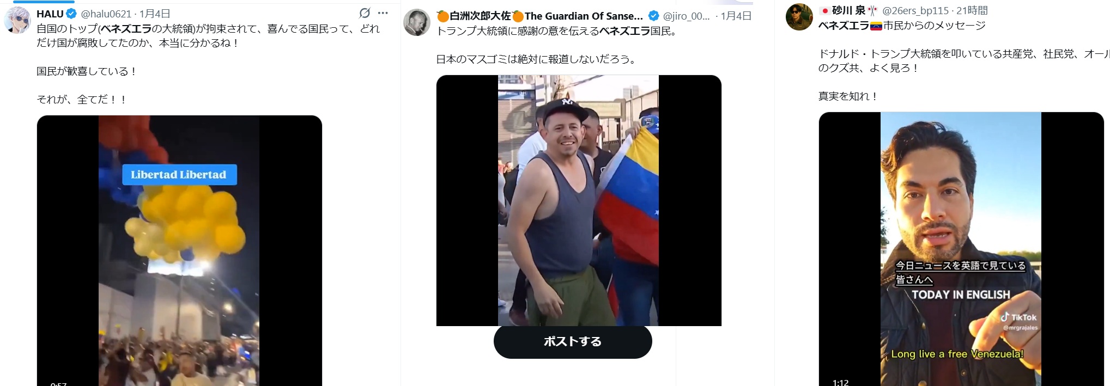Click the HALU display name
This screenshot has width=1110, height=386.
pos(50,14)
